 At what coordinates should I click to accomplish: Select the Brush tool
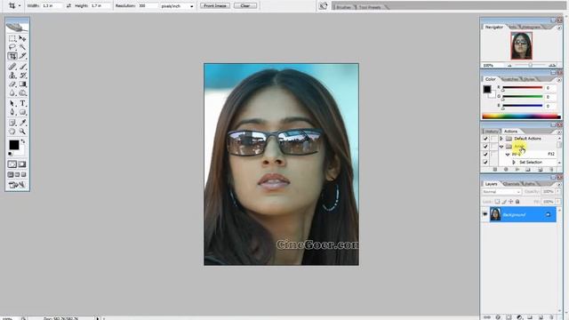click(22, 67)
